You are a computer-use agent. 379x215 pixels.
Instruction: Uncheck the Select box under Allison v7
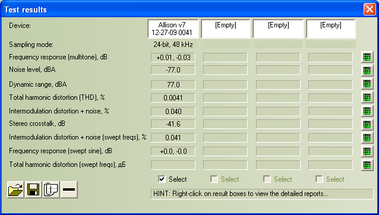tap(162, 179)
